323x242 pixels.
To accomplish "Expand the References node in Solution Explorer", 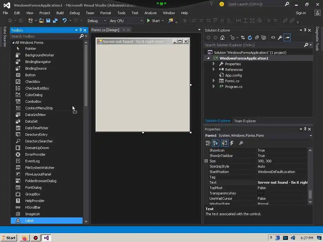I will (x=214, y=69).
